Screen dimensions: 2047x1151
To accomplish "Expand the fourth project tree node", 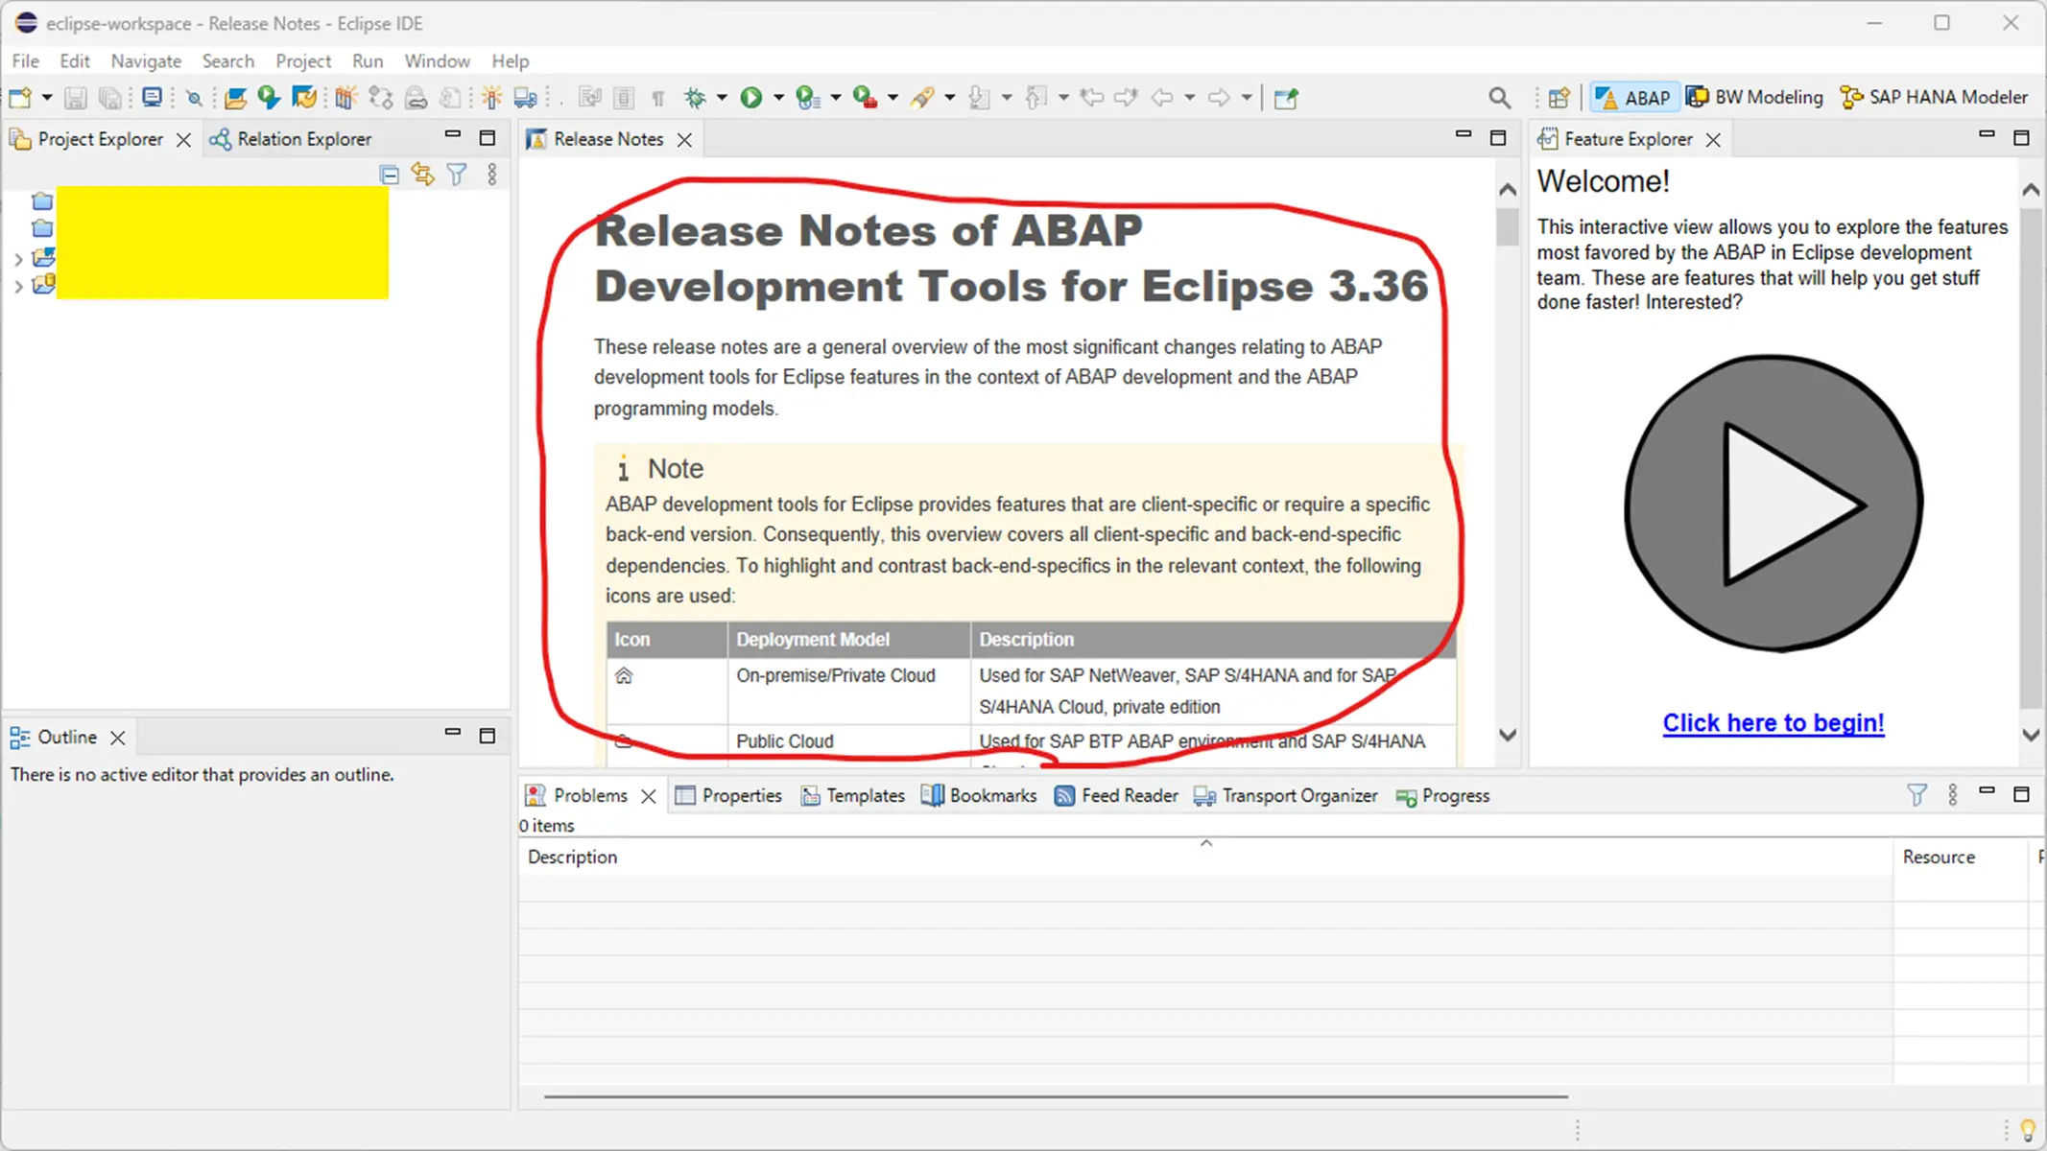I will (18, 286).
